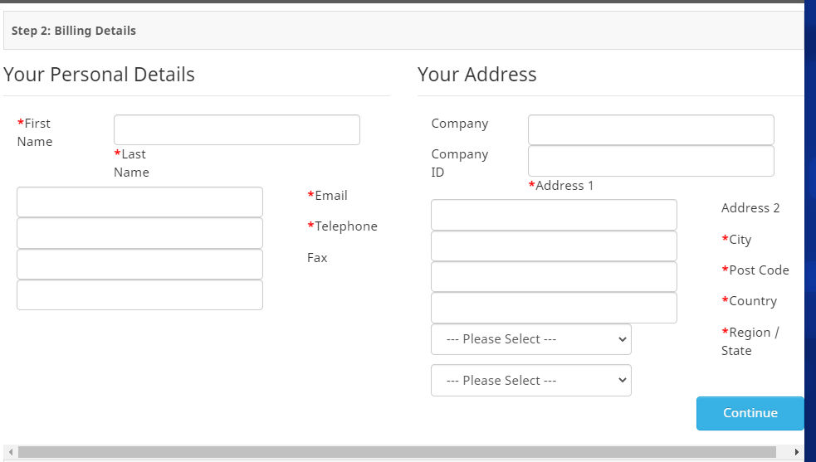
Task: Click the input box beside the Email label
Action: [139, 202]
